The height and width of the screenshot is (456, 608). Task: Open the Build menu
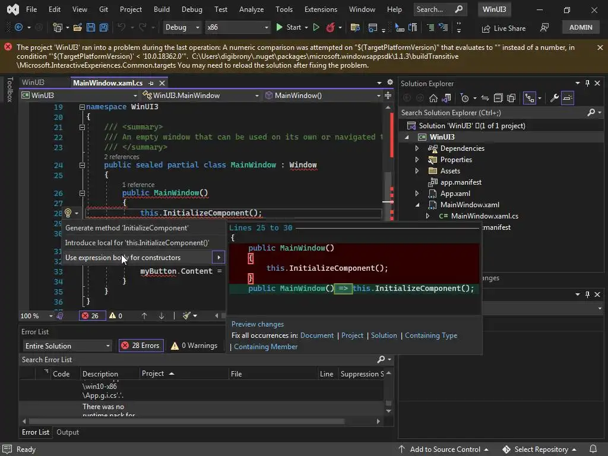(x=161, y=9)
